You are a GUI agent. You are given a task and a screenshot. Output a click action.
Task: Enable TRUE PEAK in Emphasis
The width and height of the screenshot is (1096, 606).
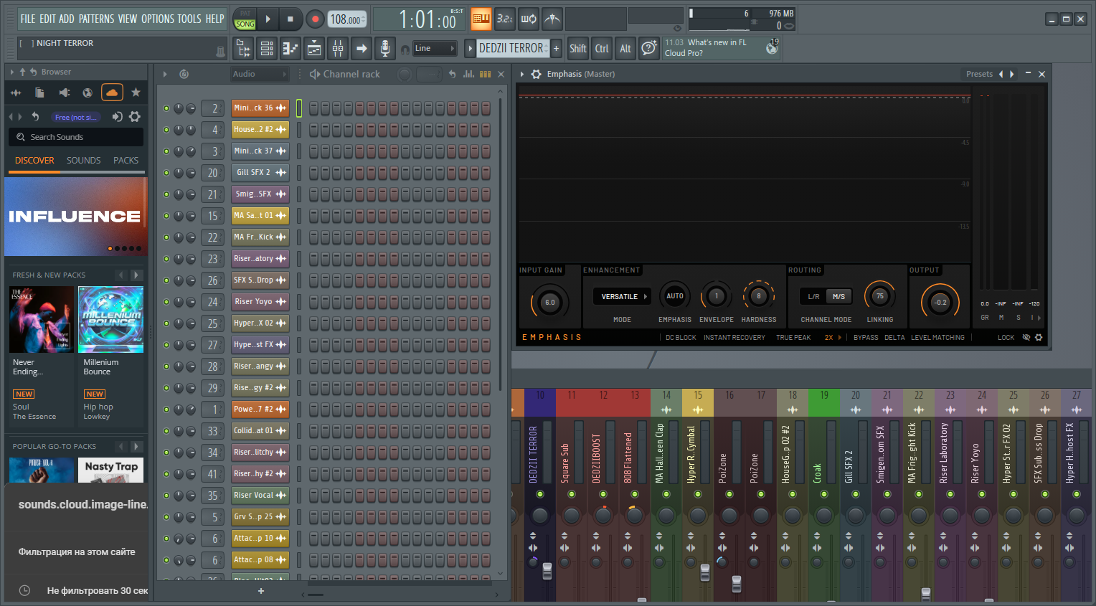coord(793,338)
